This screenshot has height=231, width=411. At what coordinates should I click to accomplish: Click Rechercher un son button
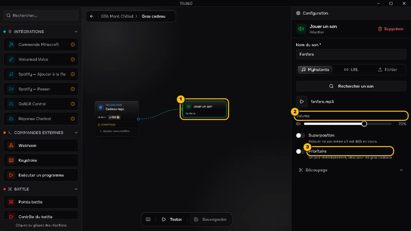tap(351, 86)
